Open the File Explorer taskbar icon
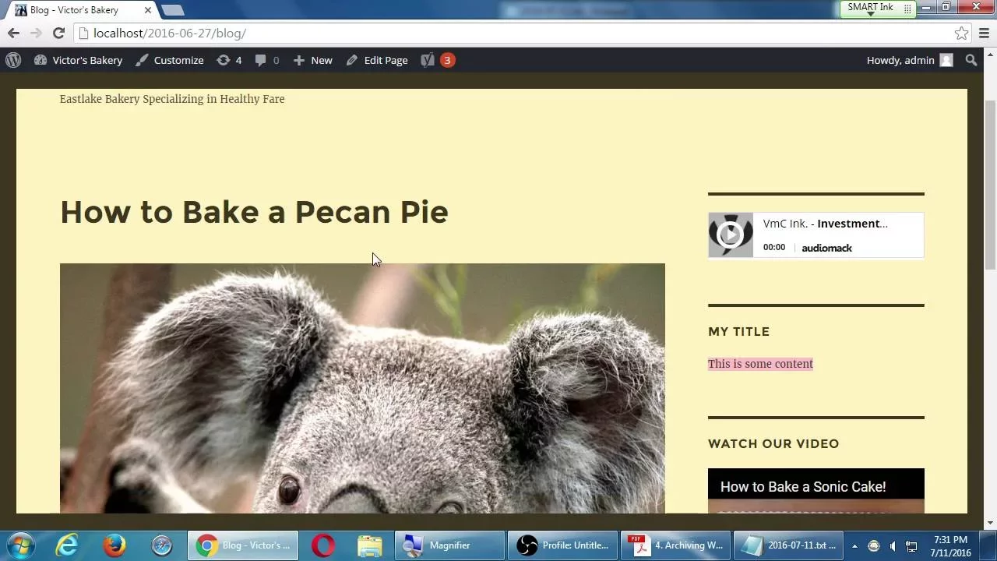The width and height of the screenshot is (997, 561). [x=370, y=545]
